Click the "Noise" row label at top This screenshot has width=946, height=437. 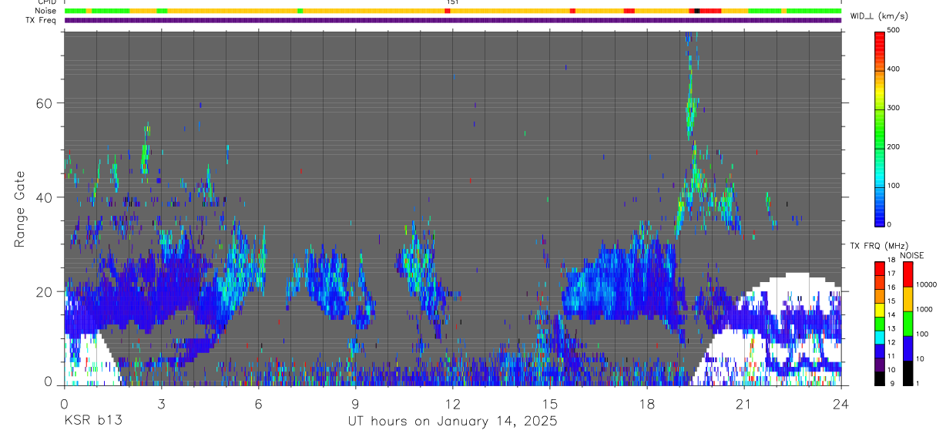point(45,11)
